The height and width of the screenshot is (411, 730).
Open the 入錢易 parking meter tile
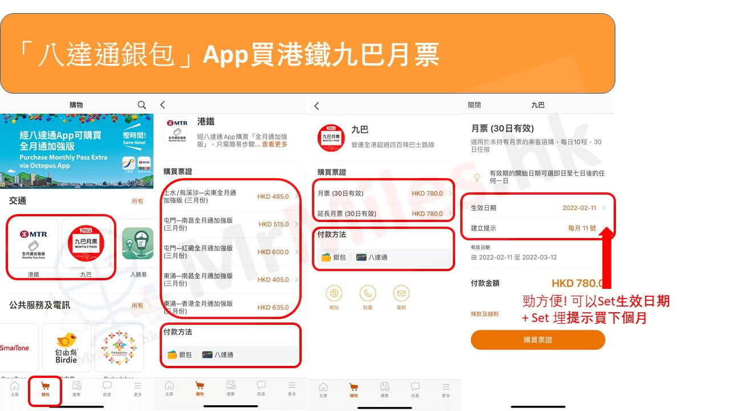coord(138,244)
